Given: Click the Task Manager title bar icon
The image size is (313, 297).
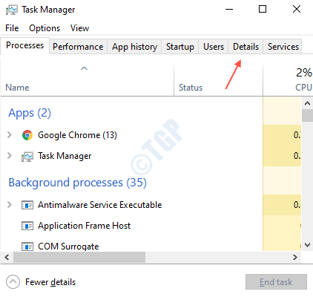Looking at the screenshot, I should [12, 10].
